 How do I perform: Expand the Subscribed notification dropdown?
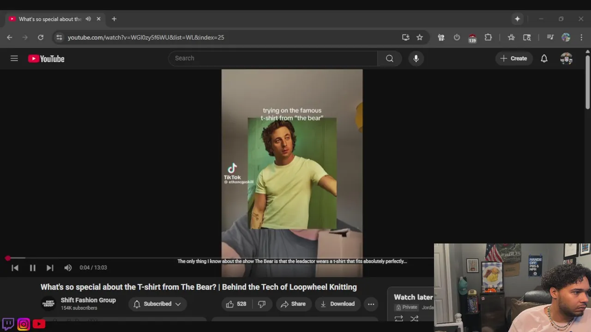157,304
